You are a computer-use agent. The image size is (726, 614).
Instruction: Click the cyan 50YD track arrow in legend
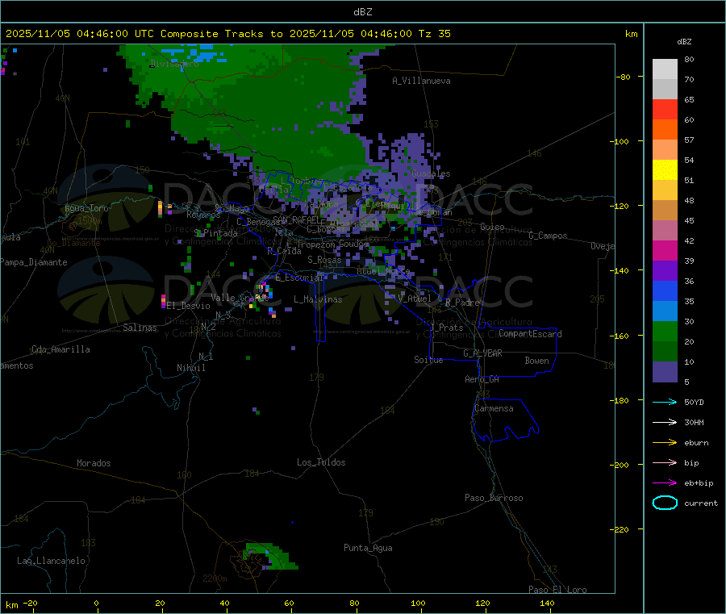coord(665,402)
